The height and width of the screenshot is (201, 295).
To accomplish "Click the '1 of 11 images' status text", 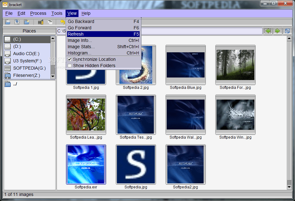I will click(x=19, y=194).
